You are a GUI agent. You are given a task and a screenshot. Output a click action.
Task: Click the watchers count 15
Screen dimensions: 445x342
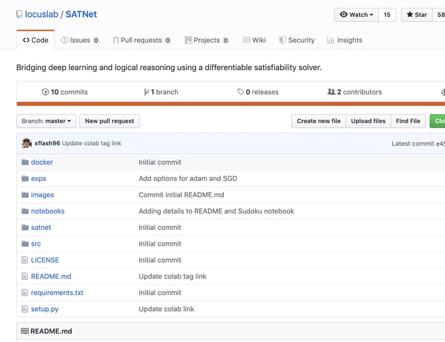[387, 15]
